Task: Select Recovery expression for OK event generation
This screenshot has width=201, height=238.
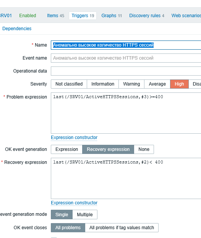Action: click(108, 149)
